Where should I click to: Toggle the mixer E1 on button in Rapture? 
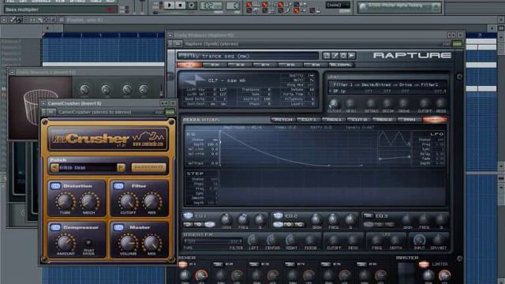[x=183, y=264]
